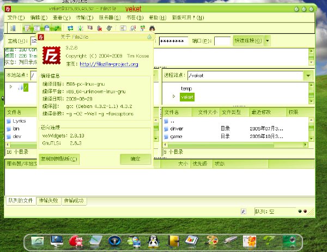Open the monitor computer icon in dock
Screen dimensions: 327x252
tap(57, 241)
